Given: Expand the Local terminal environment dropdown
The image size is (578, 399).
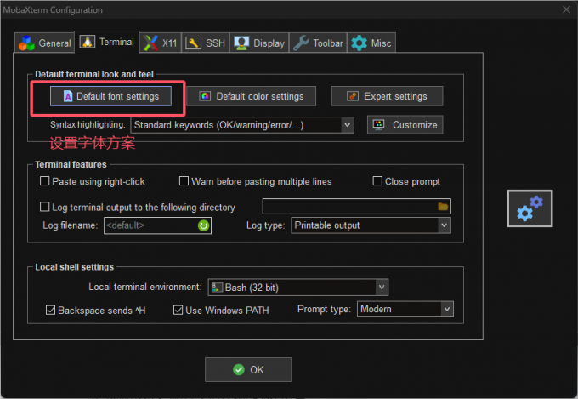Looking at the screenshot, I should [x=382, y=288].
